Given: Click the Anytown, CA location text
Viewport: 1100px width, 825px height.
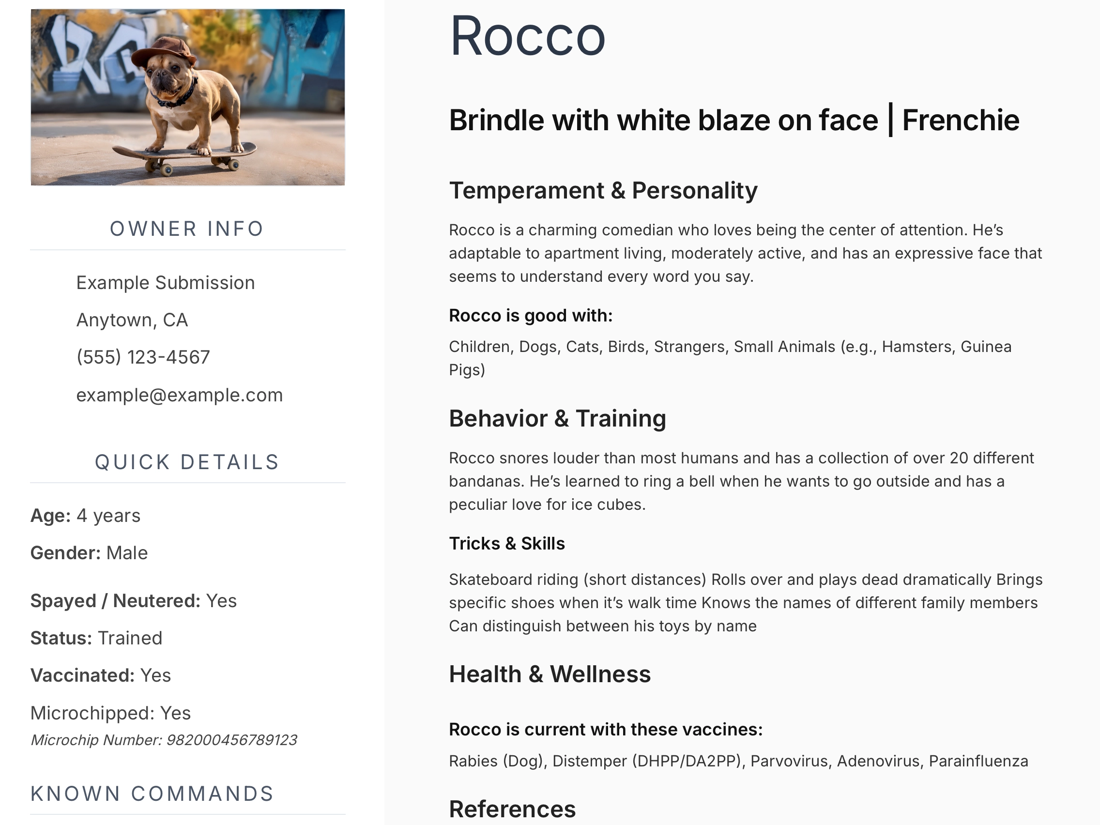Looking at the screenshot, I should coord(132,320).
